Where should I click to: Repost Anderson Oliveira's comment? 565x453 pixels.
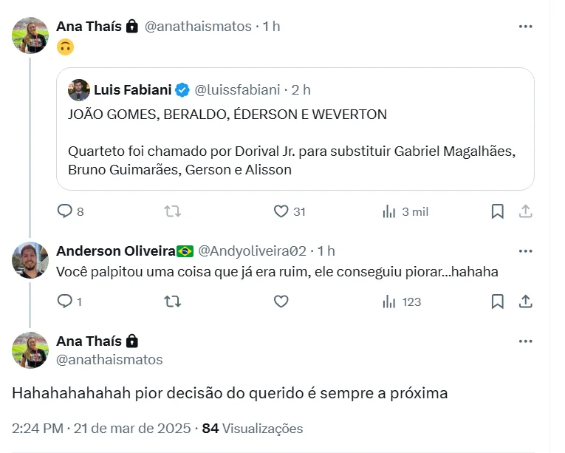(x=172, y=302)
